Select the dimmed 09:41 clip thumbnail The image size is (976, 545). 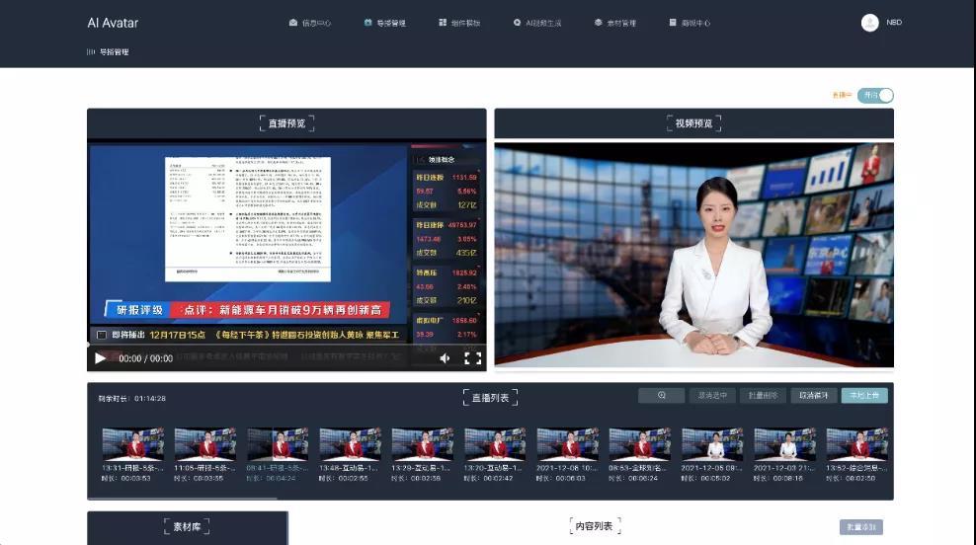278,443
